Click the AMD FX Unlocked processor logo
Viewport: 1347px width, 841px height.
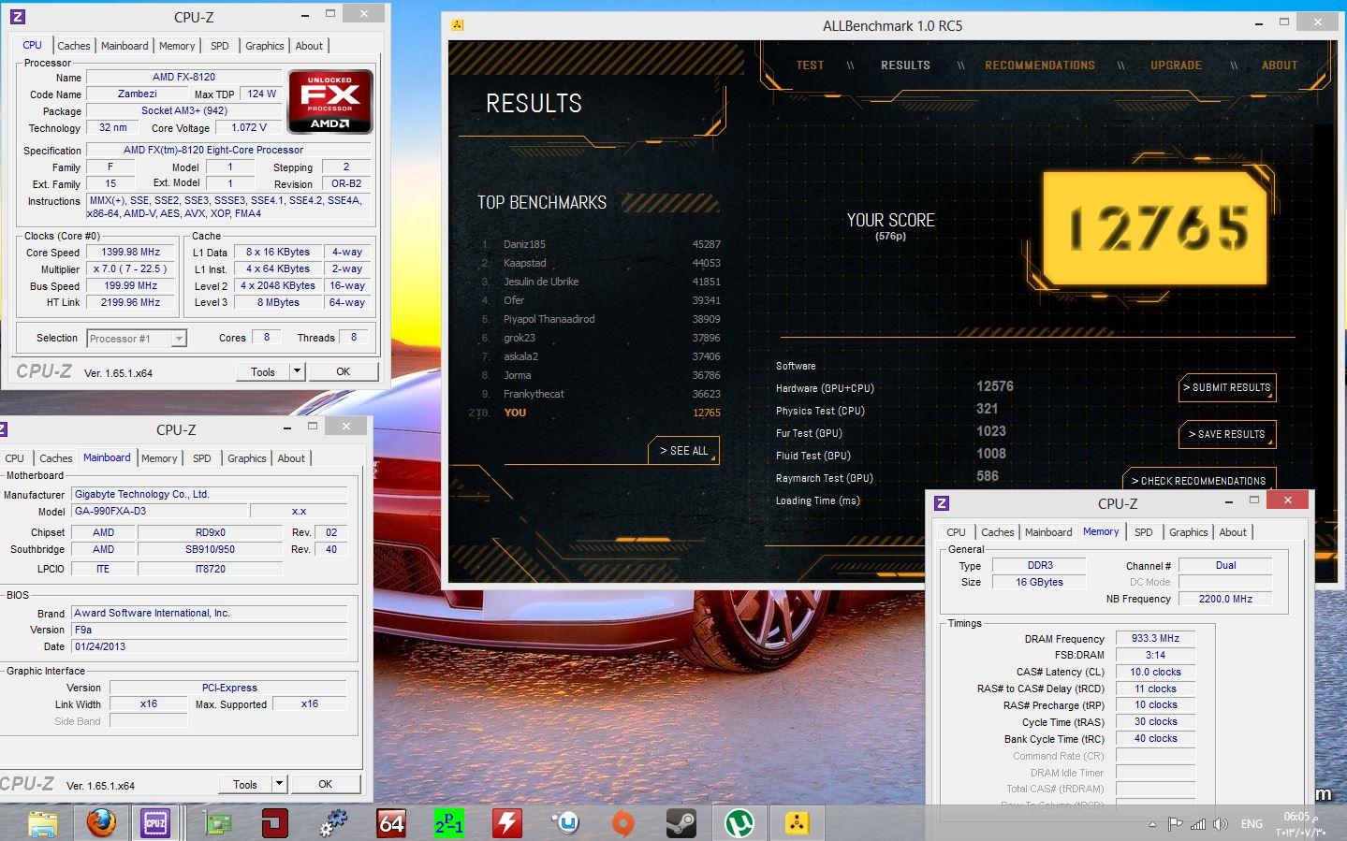point(329,101)
